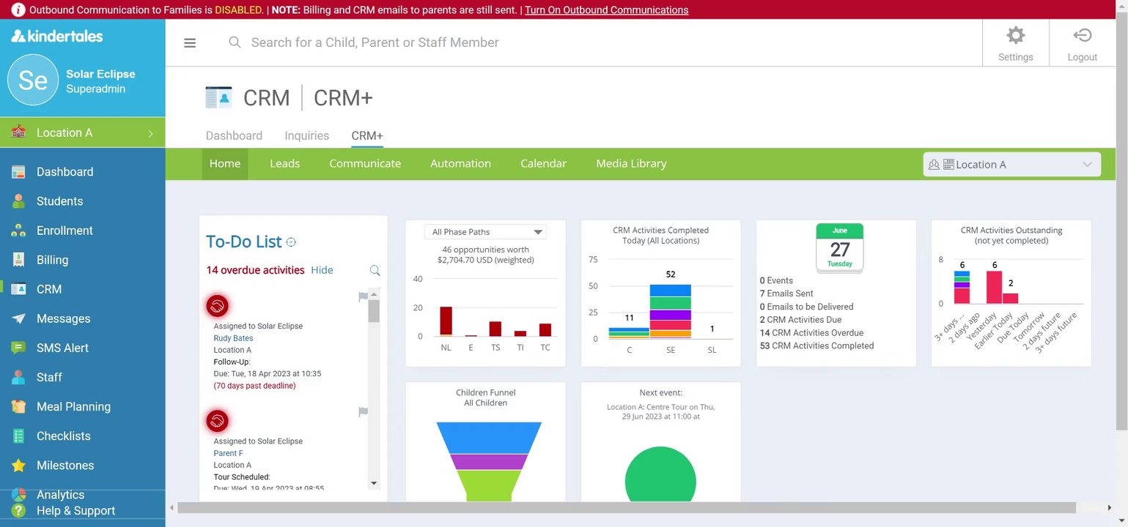Click the To-Do List settings circle icon

[291, 242]
